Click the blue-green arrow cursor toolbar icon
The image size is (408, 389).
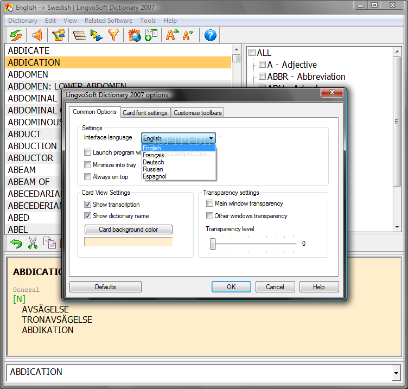click(x=96, y=35)
